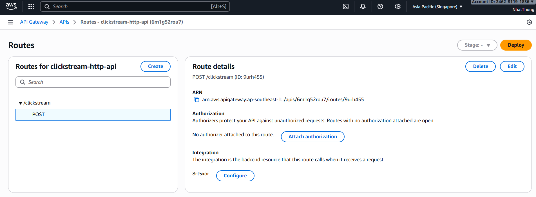The height and width of the screenshot is (197, 536).
Task: Click the hexagon icon at right of breadcrumb bar
Action: 529,22
